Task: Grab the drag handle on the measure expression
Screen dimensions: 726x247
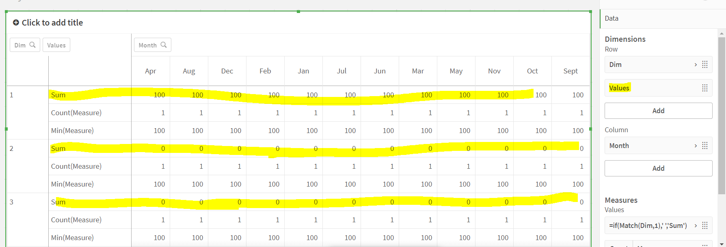Action: pyautogui.click(x=705, y=226)
